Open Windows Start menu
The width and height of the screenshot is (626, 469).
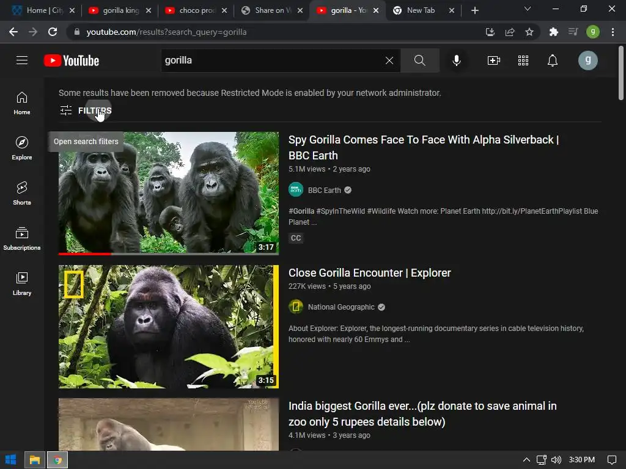click(x=11, y=460)
